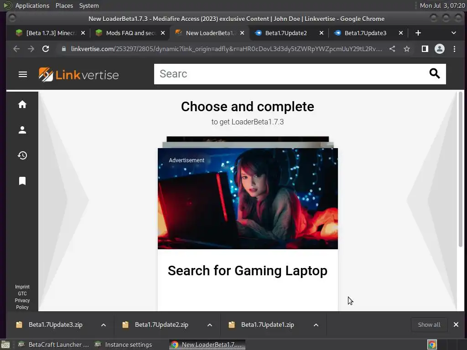Screen dimensions: 467x350
Task: Close the Beta1.7Update2 tab
Action: (322, 33)
